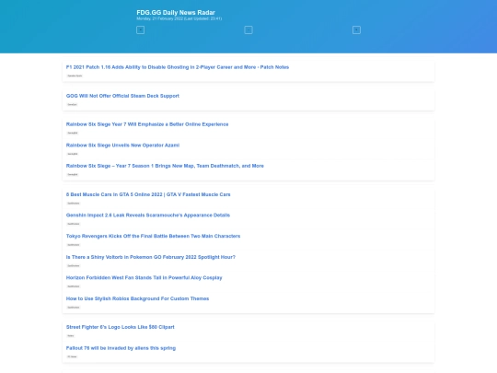The height and width of the screenshot is (373, 497).
Task: Open Genshin Impact 2.6 Leak Scaramouche article
Action: coord(148,215)
